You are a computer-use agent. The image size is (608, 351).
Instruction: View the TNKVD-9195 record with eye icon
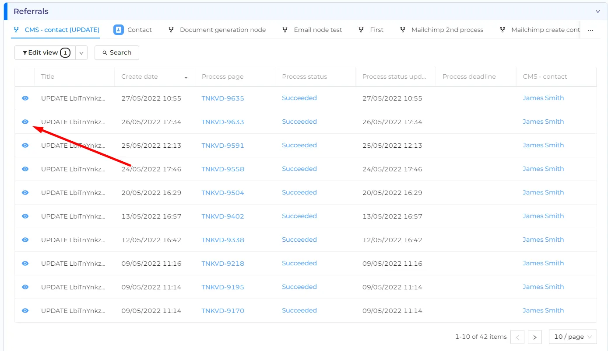coord(25,287)
